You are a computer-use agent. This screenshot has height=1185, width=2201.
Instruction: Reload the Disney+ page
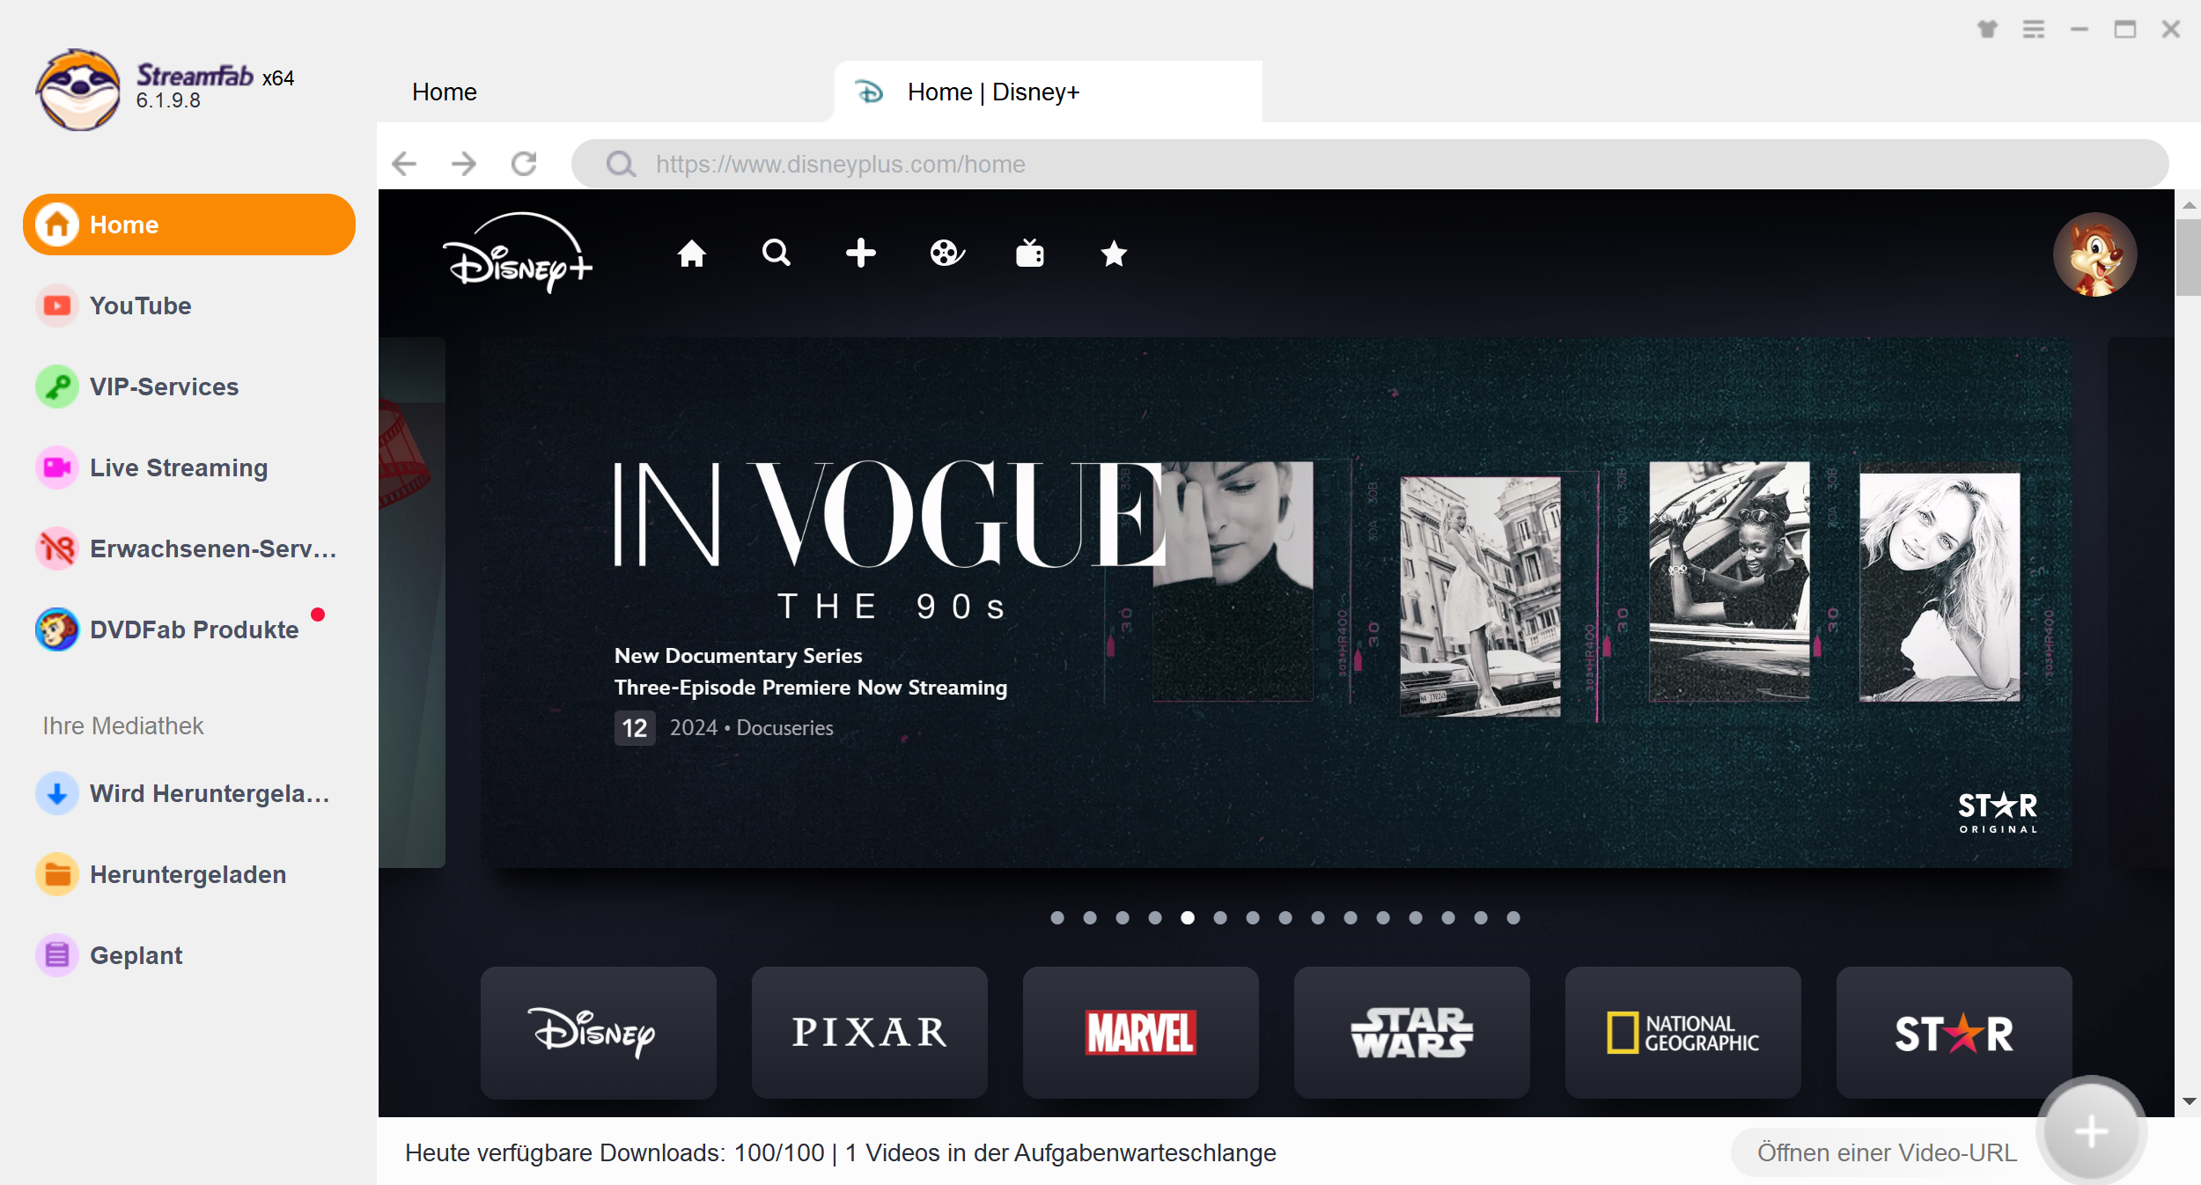(524, 164)
